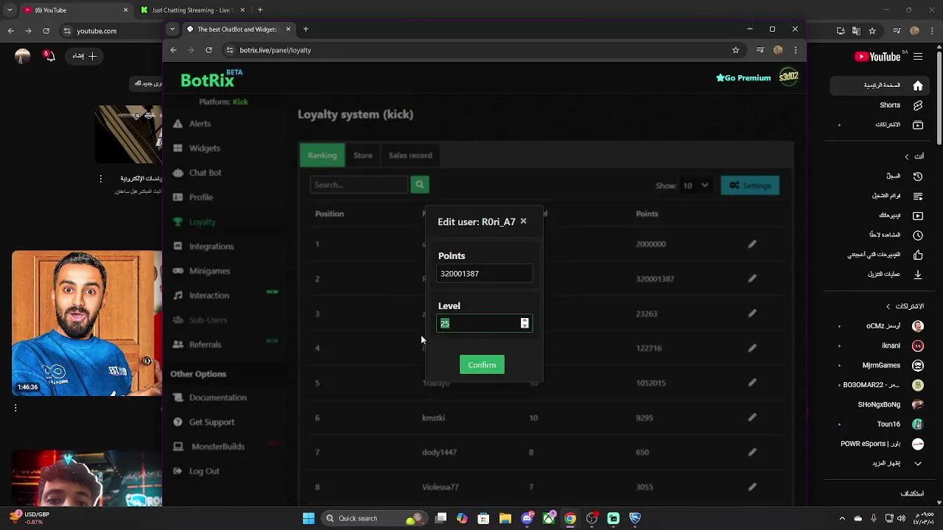Open Windows Start menu

309,518
